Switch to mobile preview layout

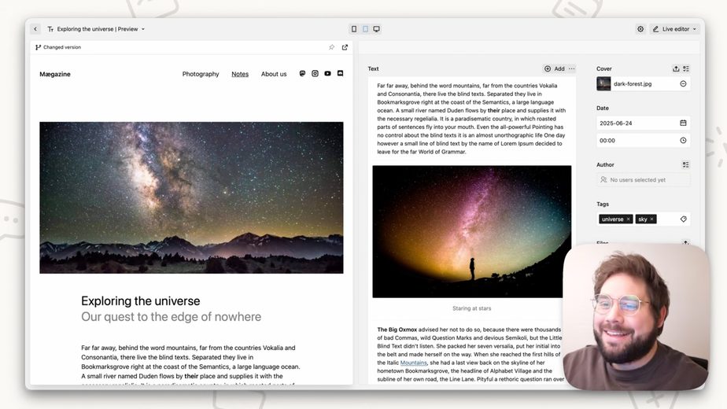point(354,29)
